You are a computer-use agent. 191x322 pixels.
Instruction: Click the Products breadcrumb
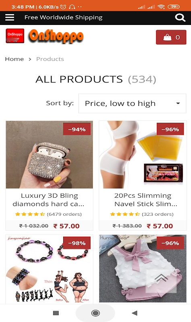click(x=50, y=59)
